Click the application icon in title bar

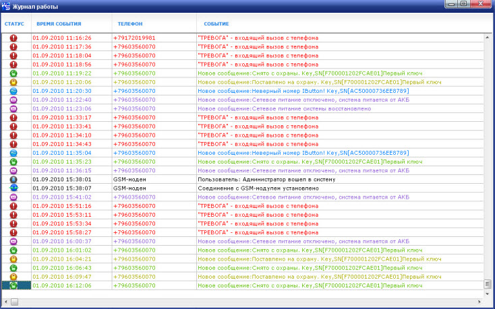6,6
